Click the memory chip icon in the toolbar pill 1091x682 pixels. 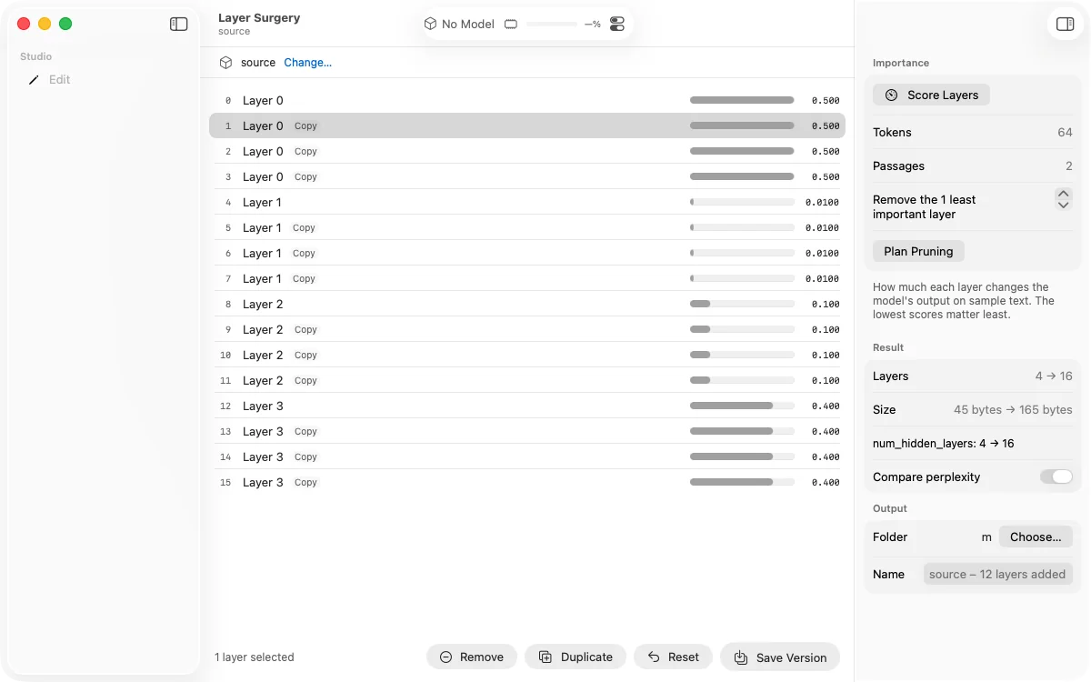tap(511, 24)
